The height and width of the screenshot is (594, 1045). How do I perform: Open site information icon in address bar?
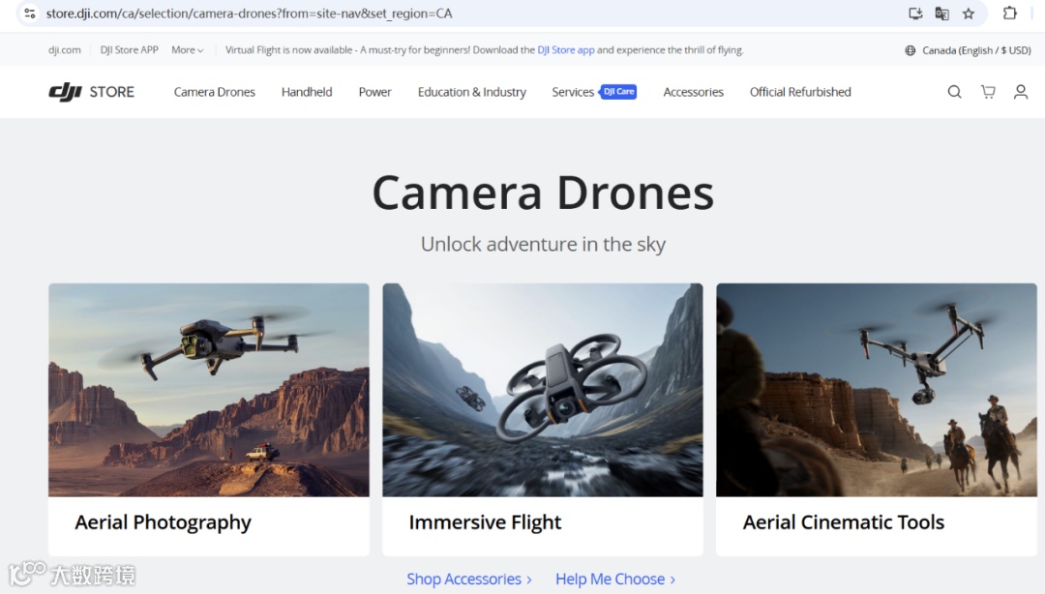point(29,14)
